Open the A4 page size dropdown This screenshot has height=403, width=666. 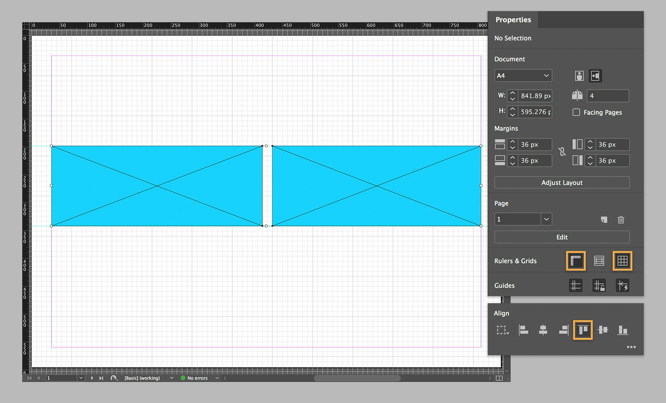523,76
